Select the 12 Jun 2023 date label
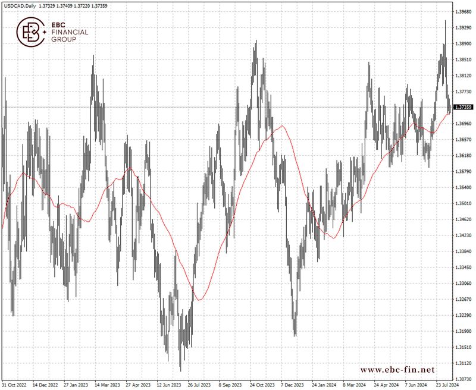The height and width of the screenshot is (390, 476). [169, 385]
